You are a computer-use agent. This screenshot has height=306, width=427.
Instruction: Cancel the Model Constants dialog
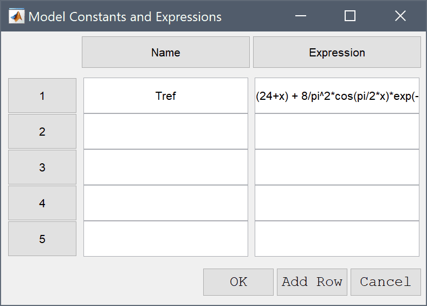tap(386, 282)
